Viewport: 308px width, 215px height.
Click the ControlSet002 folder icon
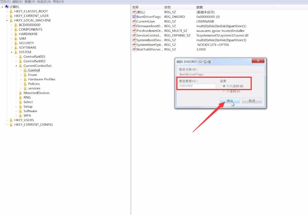coord(21,61)
